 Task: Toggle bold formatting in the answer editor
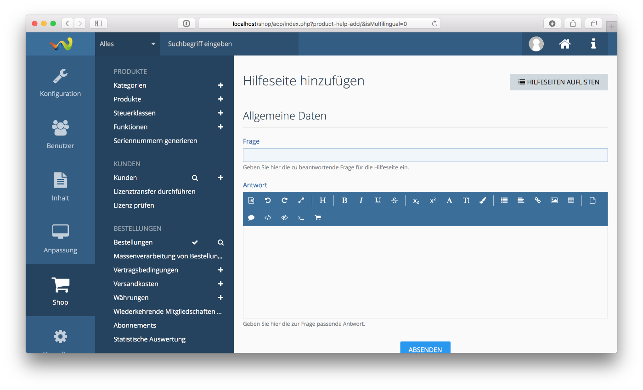344,201
